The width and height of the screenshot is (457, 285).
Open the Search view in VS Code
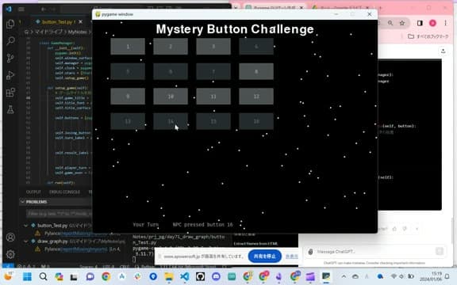[x=10, y=40]
